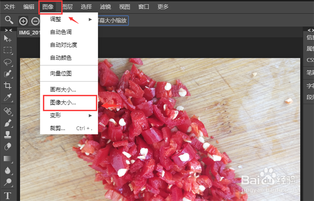Screen dimensions: 314x201
Task: Click the 图像 menu
Action: (x=48, y=7)
